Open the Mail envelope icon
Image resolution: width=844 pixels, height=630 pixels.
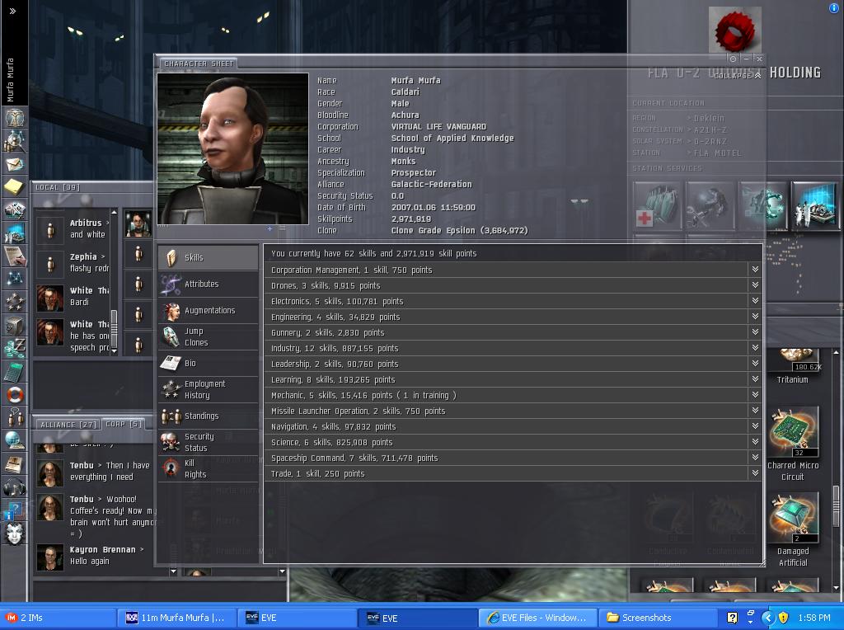click(x=15, y=163)
